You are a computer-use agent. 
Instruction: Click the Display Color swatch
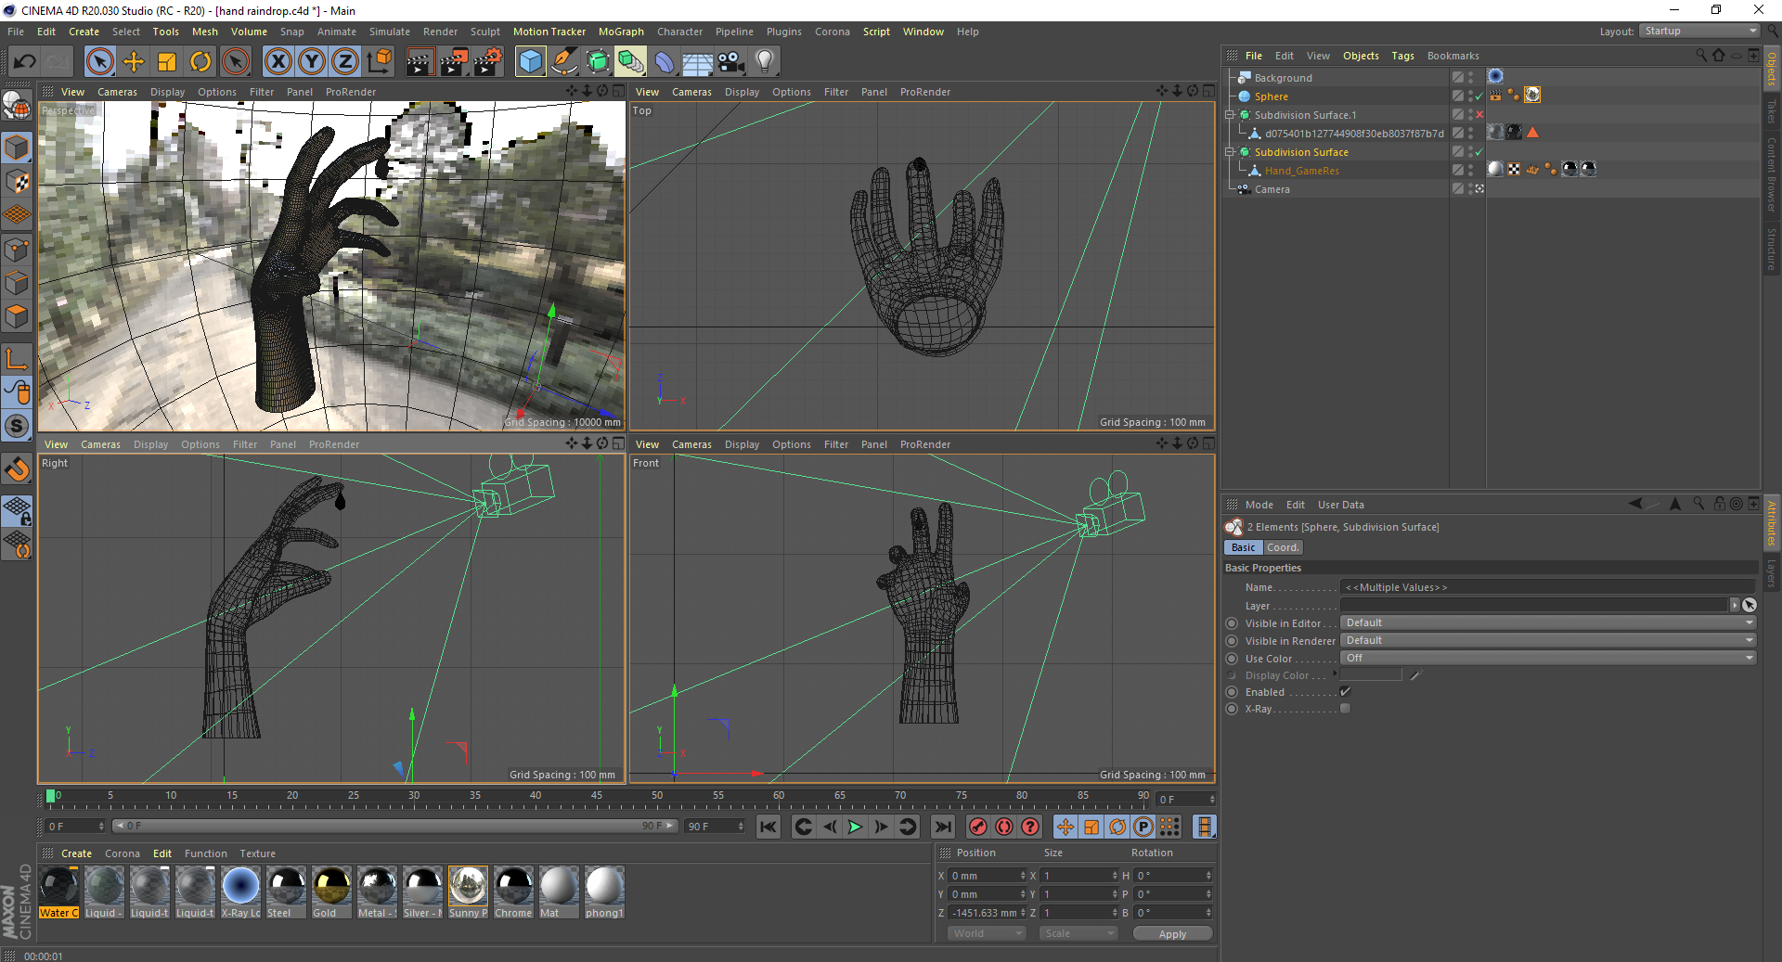coord(1371,675)
